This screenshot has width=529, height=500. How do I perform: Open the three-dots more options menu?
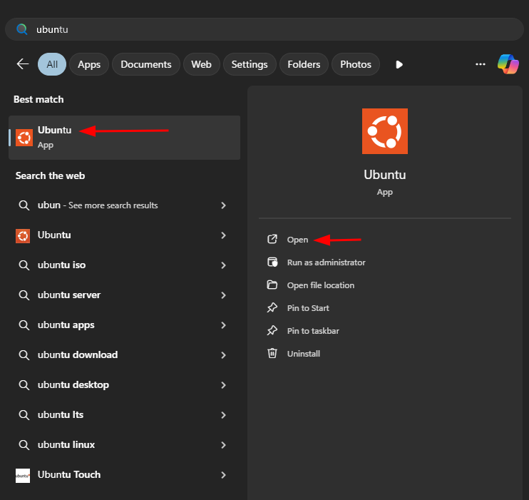pyautogui.click(x=480, y=64)
